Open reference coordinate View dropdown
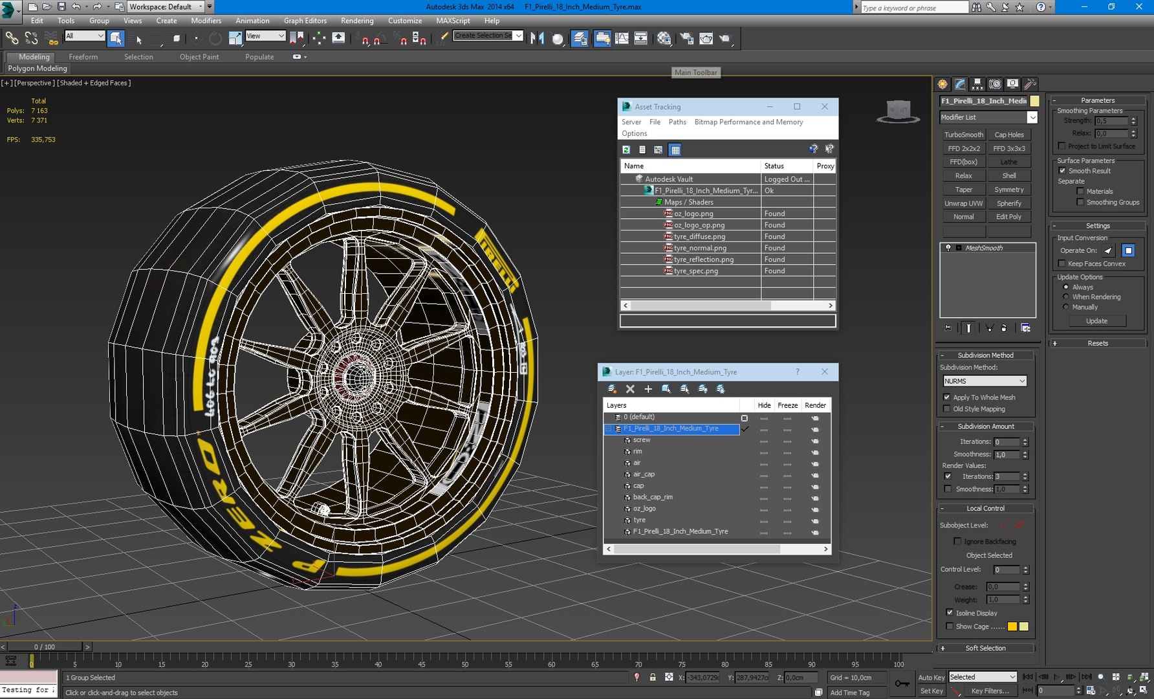 (265, 36)
